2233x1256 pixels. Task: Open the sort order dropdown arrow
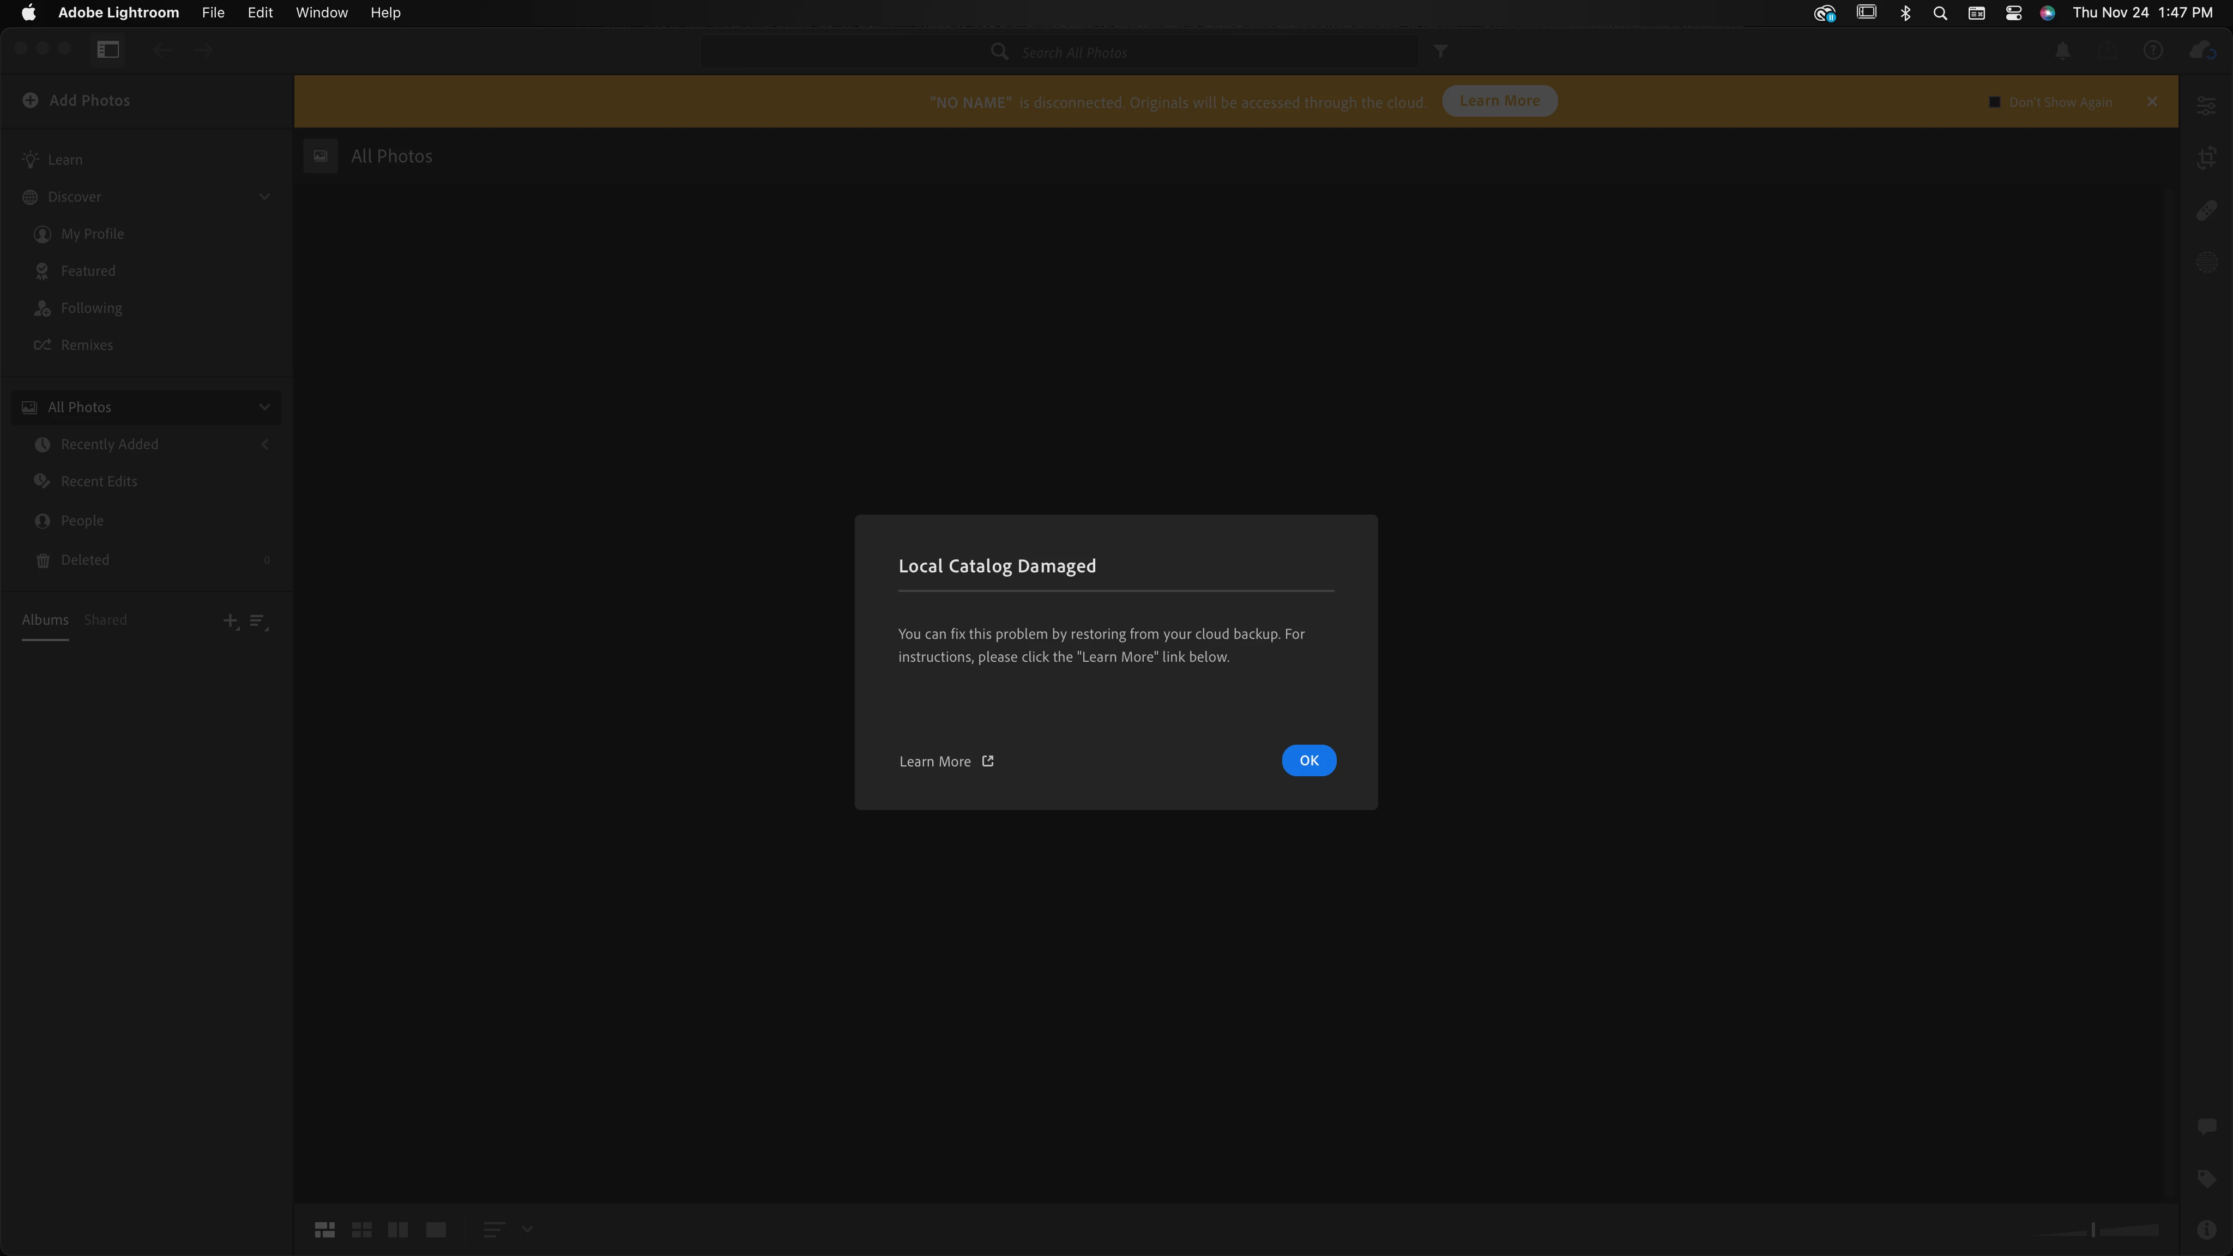pos(527,1229)
